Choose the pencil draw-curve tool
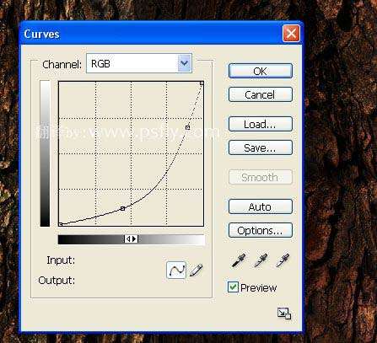377x343 pixels. coord(196,270)
